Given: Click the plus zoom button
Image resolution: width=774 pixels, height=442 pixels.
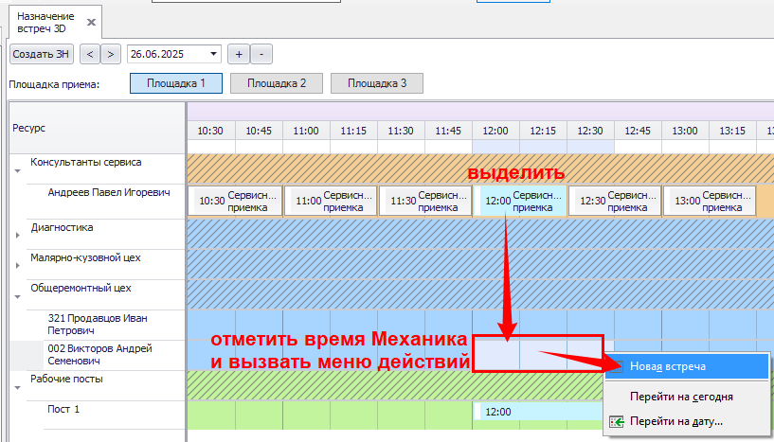Looking at the screenshot, I should pyautogui.click(x=239, y=54).
